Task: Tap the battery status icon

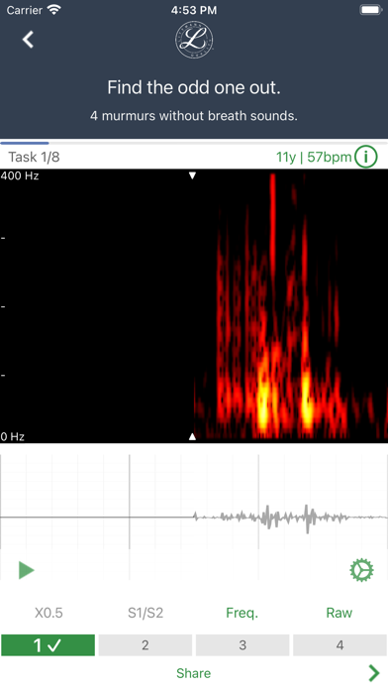Action: pyautogui.click(x=371, y=10)
